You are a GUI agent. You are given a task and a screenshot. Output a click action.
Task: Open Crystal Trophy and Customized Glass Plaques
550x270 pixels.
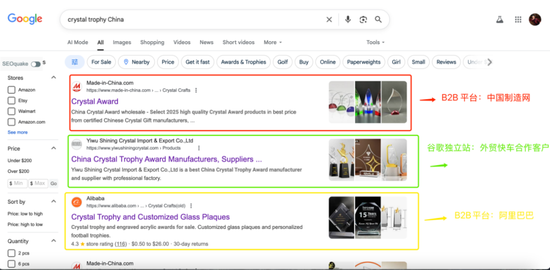click(150, 217)
